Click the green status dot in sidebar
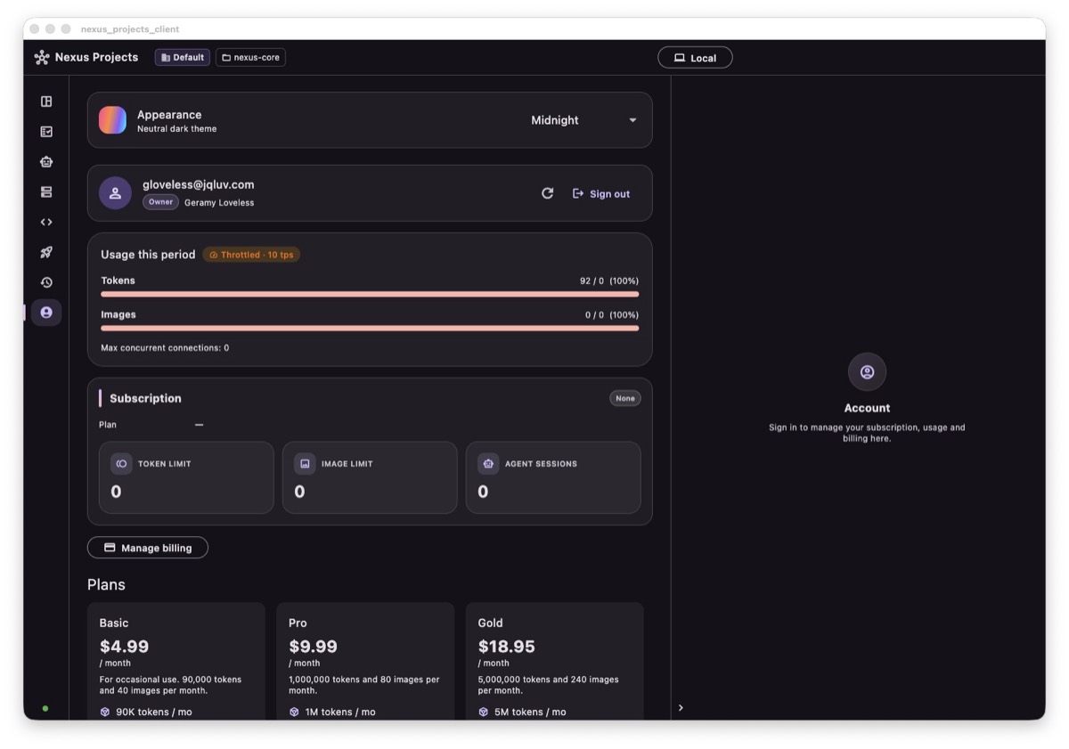The width and height of the screenshot is (1069, 749). tap(45, 709)
